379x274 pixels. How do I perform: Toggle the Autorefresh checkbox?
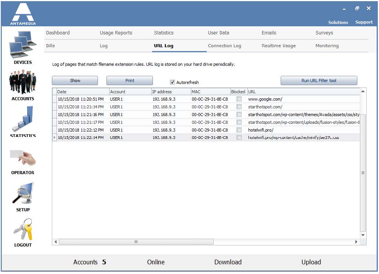(x=172, y=82)
